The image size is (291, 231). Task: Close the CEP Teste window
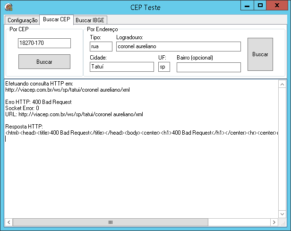pos(277,5)
